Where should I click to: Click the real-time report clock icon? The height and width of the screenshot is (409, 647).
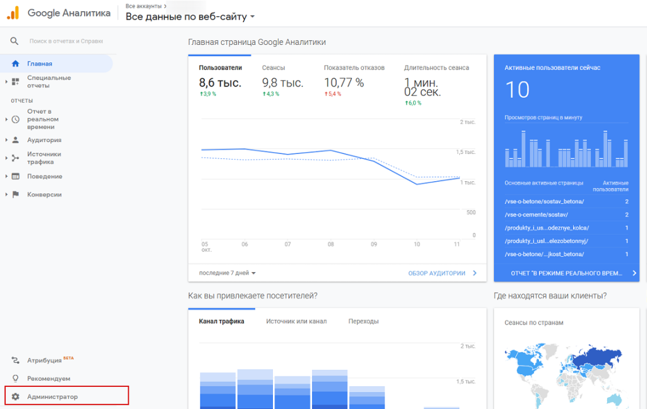coord(15,119)
